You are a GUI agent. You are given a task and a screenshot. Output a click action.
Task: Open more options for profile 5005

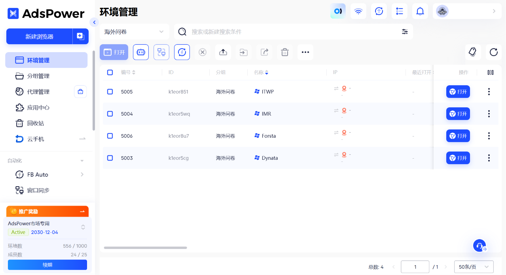pos(489,92)
